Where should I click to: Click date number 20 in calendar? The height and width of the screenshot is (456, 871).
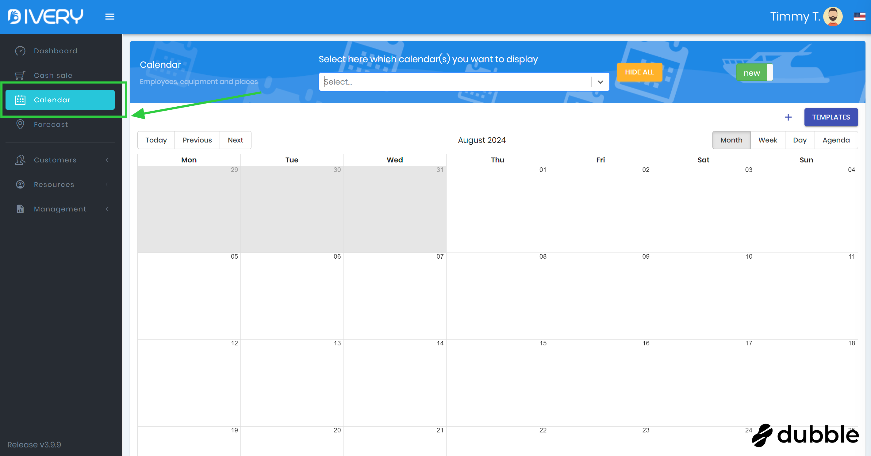337,430
